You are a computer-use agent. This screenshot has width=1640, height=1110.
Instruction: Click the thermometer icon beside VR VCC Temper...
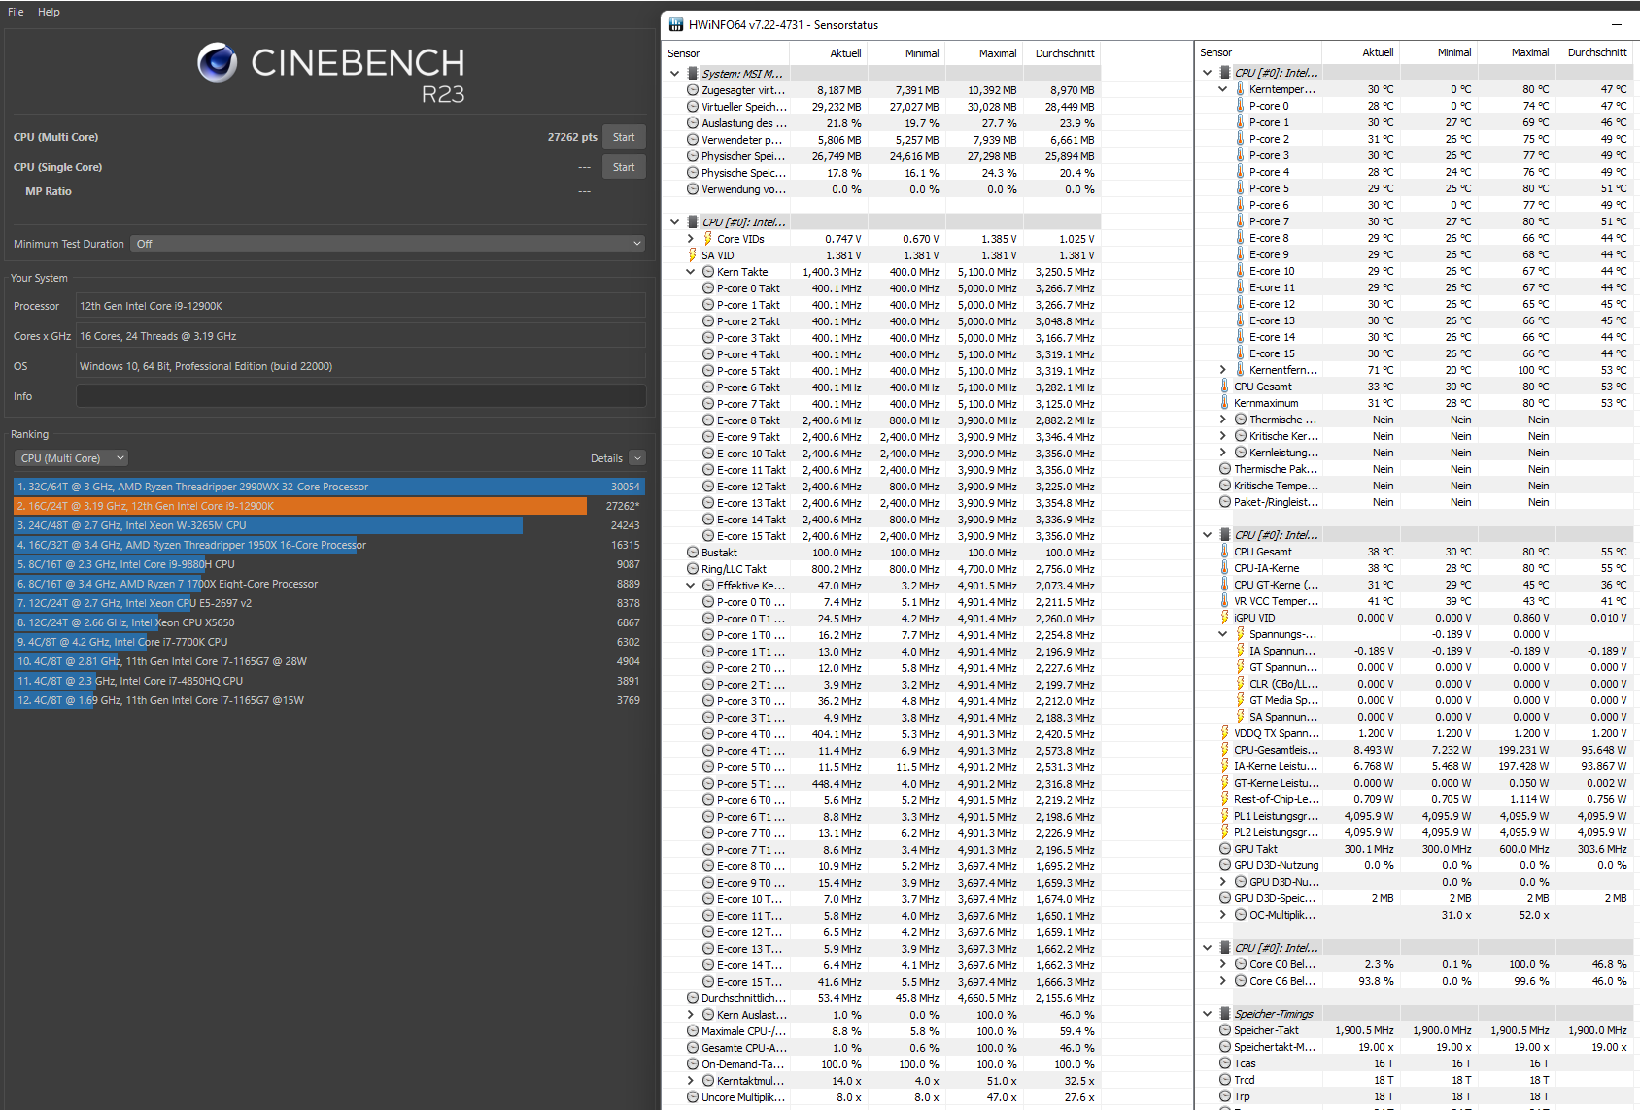click(x=1225, y=601)
